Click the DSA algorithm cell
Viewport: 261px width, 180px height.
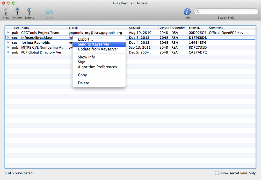pyautogui.click(x=175, y=33)
